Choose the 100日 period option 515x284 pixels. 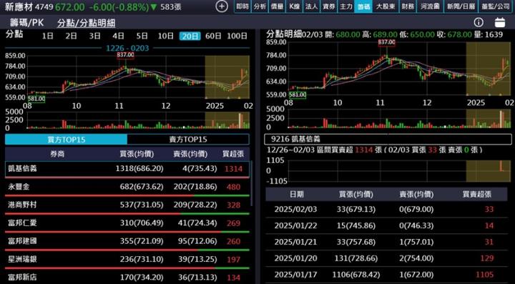point(237,36)
